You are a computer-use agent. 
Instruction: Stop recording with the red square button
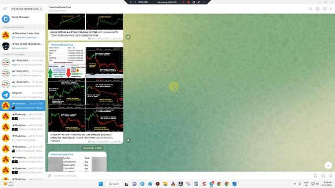[x=188, y=2]
